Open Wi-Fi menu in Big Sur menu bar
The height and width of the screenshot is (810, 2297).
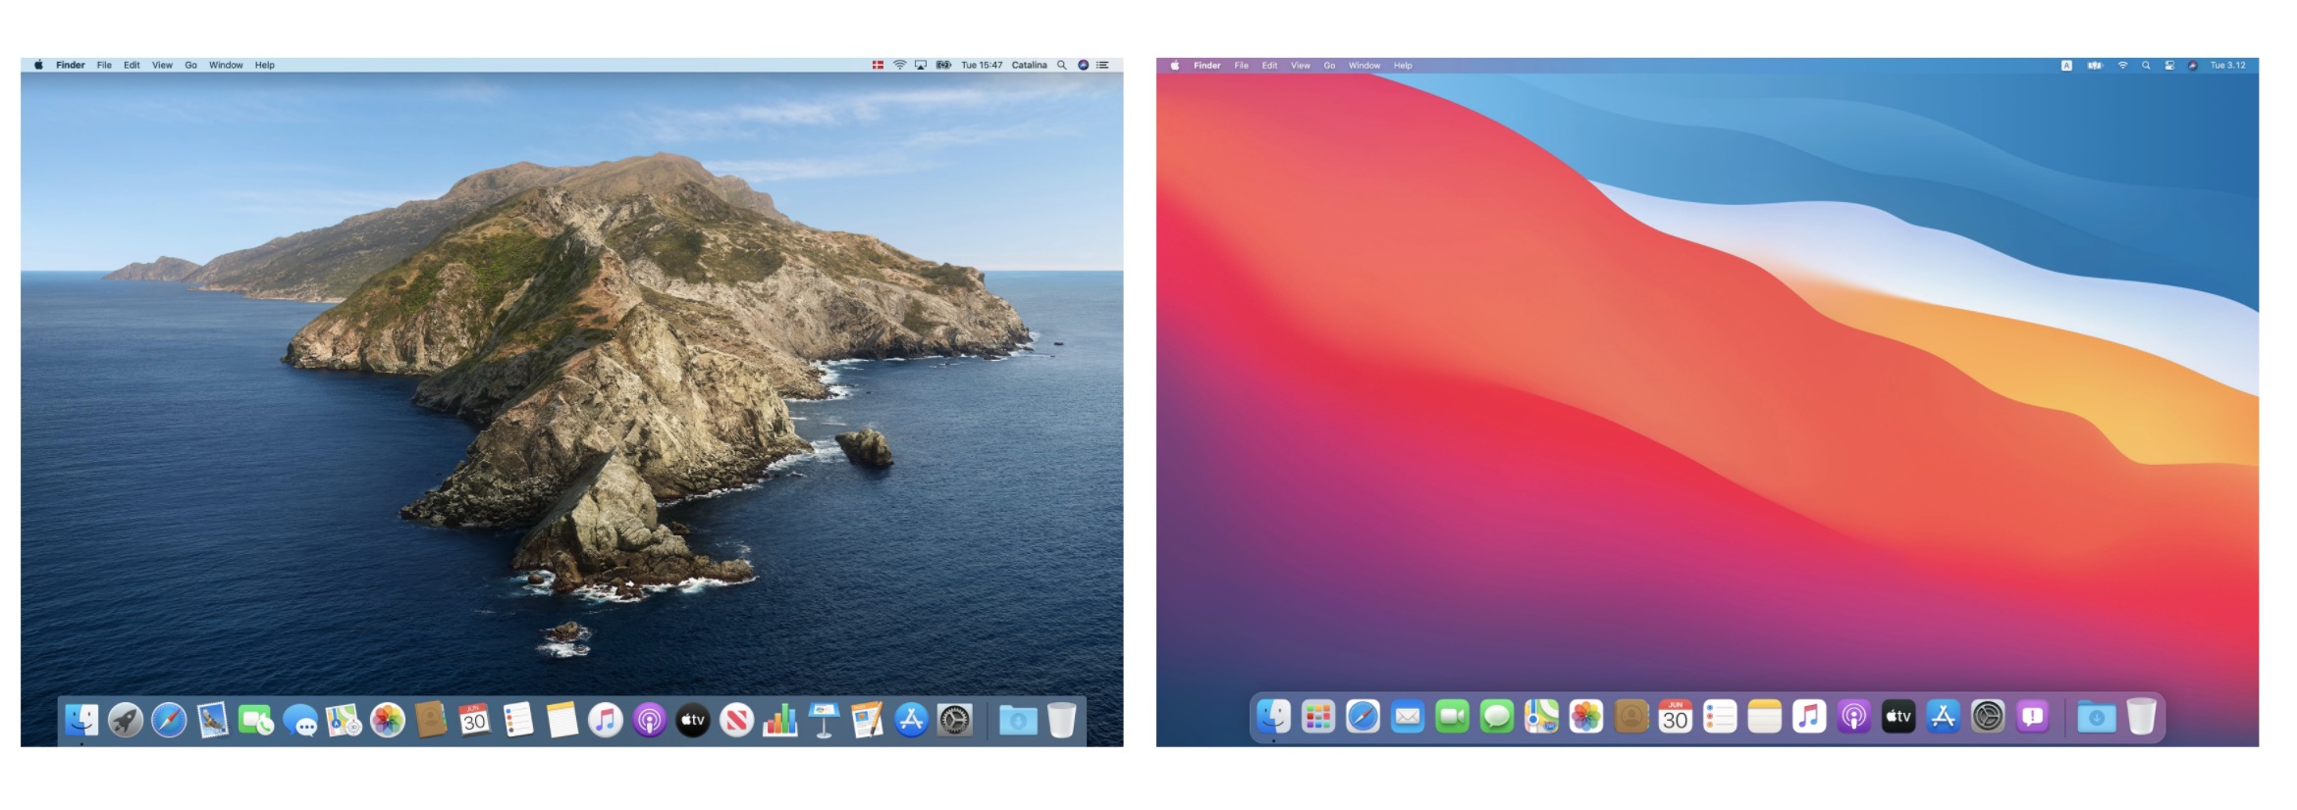pyautogui.click(x=2122, y=66)
